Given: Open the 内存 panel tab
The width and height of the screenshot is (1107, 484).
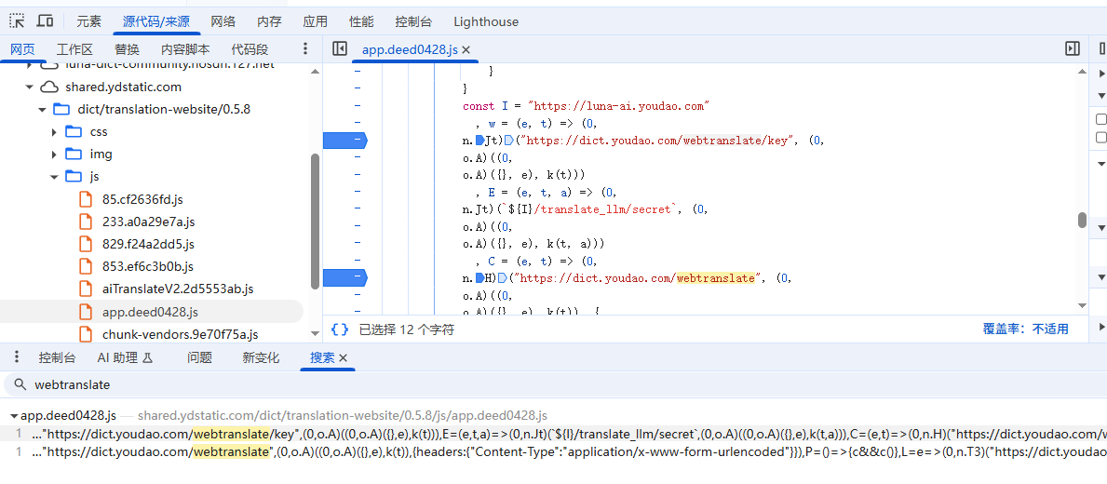Looking at the screenshot, I should (x=269, y=21).
